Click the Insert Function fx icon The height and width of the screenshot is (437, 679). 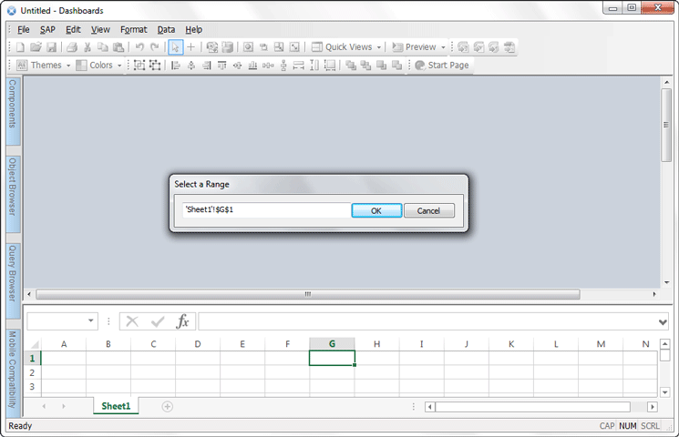[x=182, y=321]
